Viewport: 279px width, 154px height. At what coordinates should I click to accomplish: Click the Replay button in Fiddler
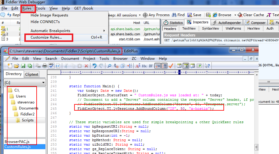(x=14, y=15)
